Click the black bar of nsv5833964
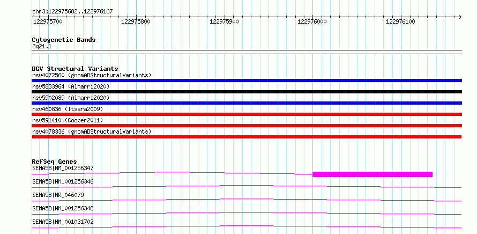The height and width of the screenshot is (234, 477). [247, 92]
